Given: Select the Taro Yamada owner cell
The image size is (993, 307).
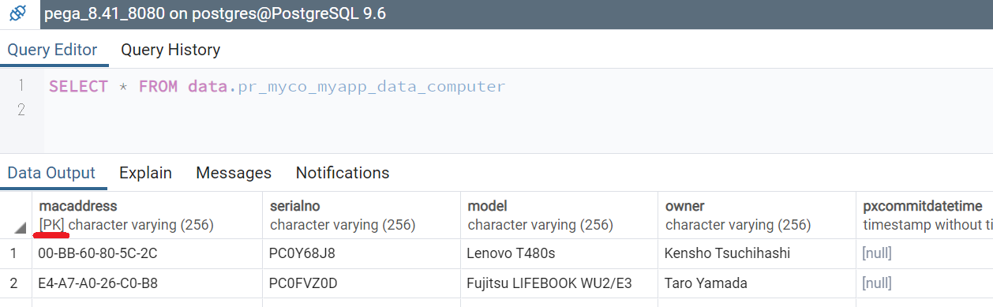Looking at the screenshot, I should coord(757,283).
